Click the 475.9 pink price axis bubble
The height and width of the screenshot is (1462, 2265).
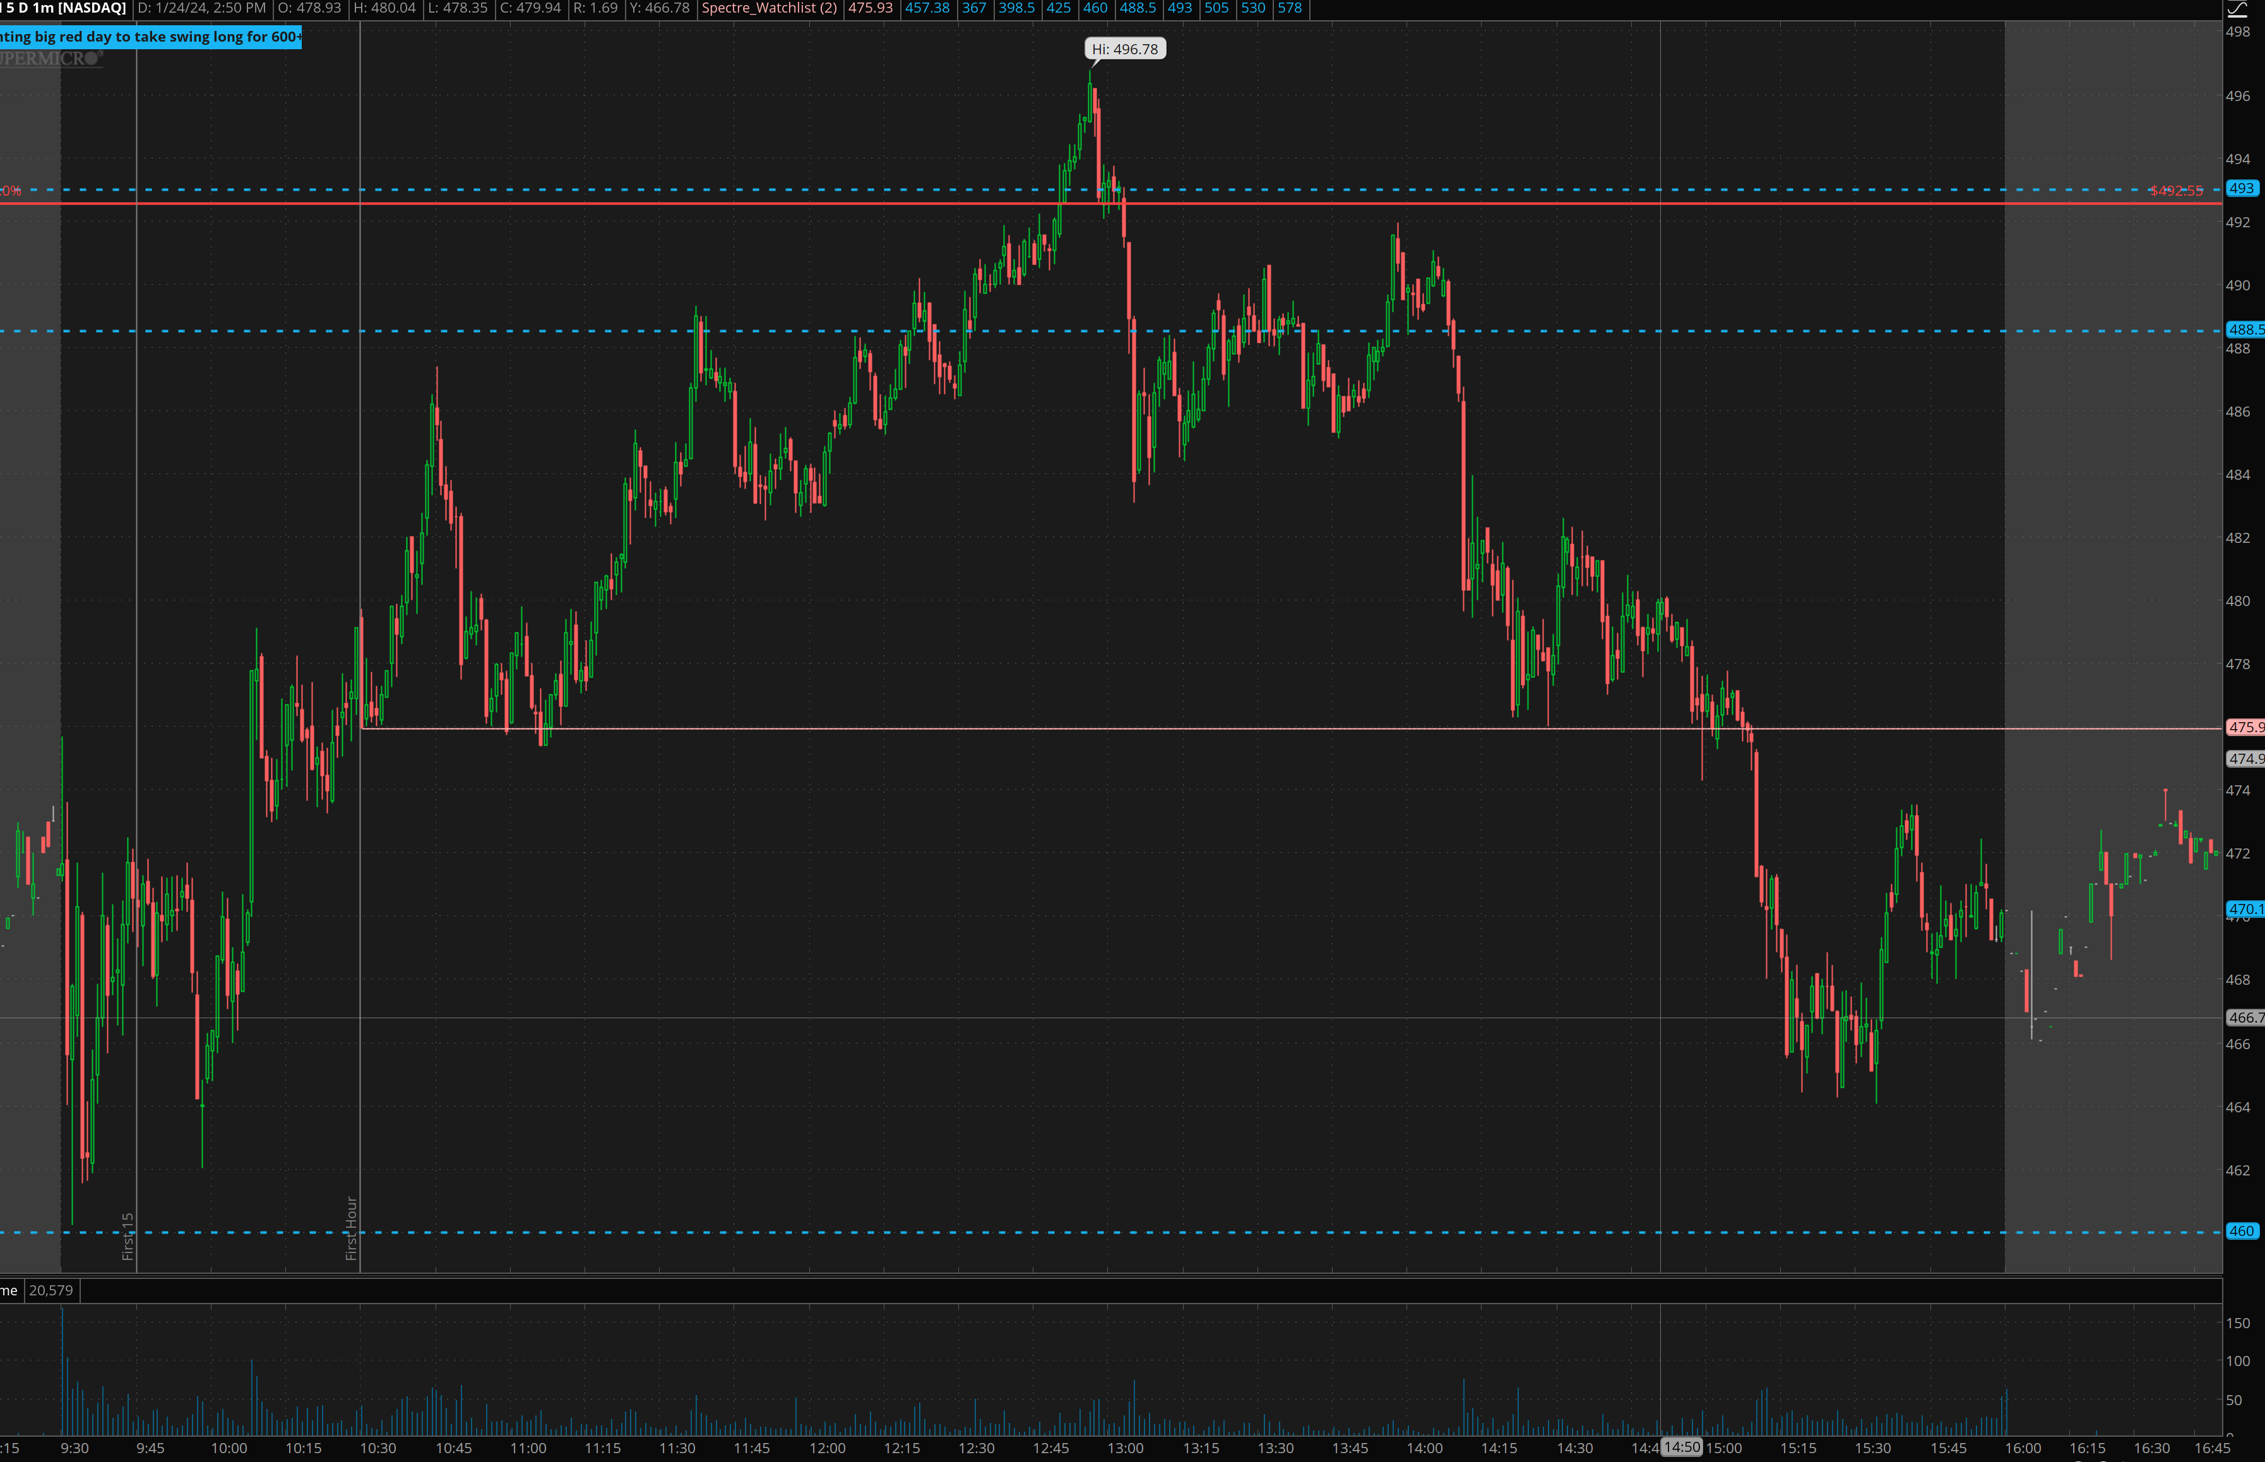tap(2245, 727)
